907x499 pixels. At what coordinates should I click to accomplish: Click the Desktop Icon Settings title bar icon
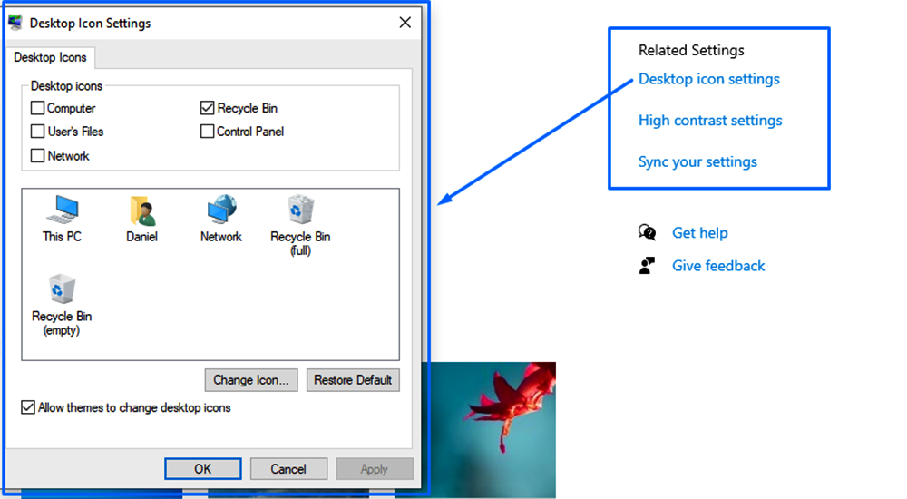(x=15, y=23)
